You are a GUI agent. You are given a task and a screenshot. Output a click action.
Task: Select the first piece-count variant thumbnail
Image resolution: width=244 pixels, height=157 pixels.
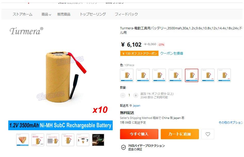coord(127,75)
